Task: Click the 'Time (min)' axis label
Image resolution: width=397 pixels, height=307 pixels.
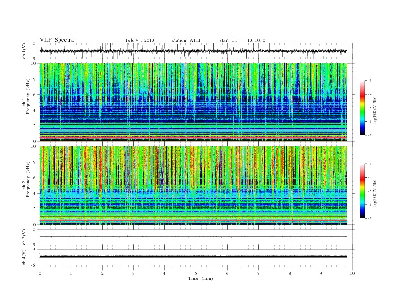Action: coord(201,278)
